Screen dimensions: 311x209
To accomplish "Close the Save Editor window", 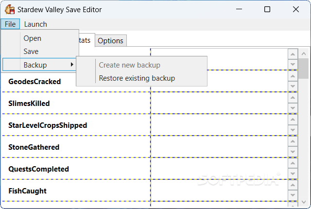I will click(296, 9).
